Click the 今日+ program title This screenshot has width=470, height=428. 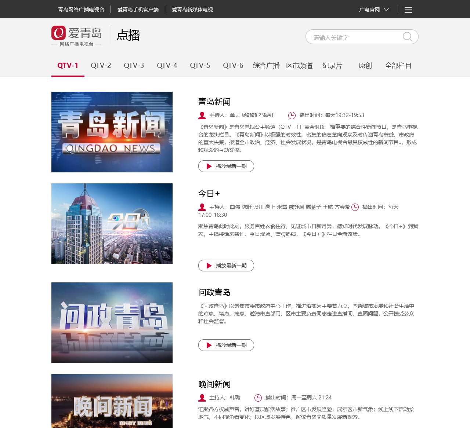click(209, 193)
